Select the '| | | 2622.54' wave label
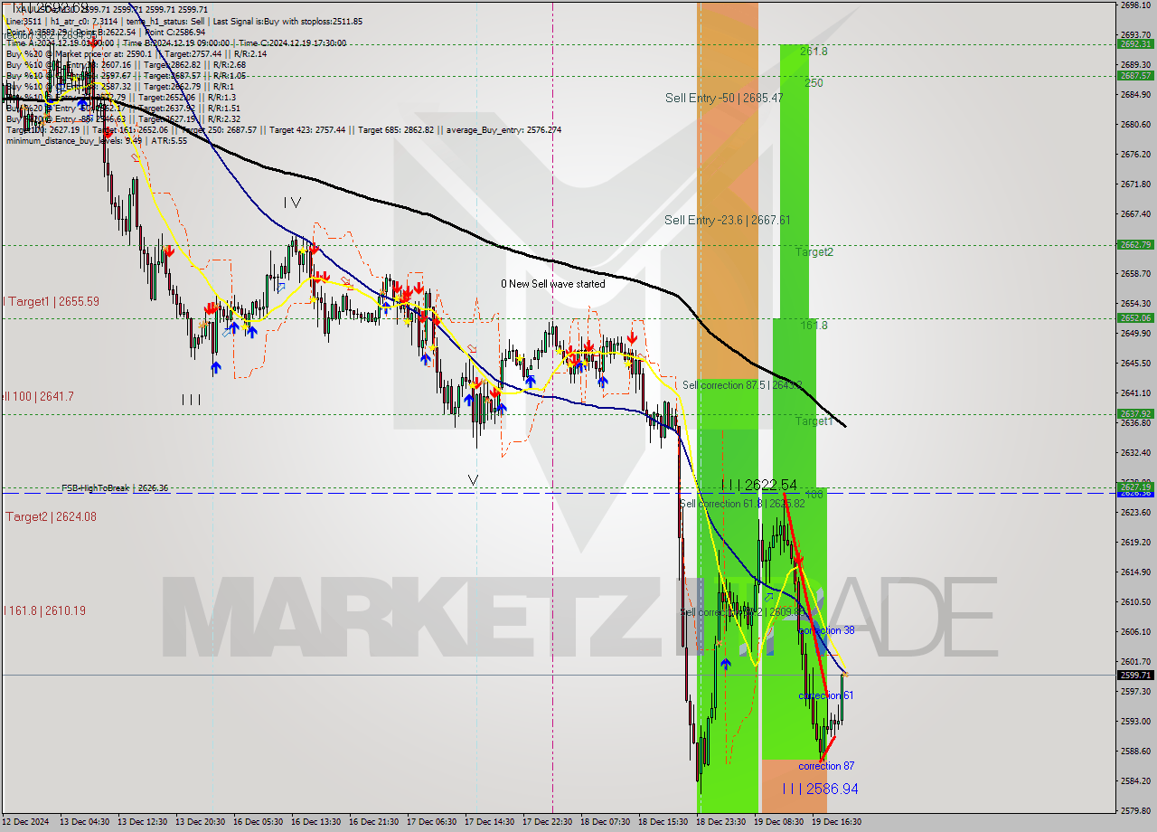This screenshot has height=832, width=1157. coord(759,485)
